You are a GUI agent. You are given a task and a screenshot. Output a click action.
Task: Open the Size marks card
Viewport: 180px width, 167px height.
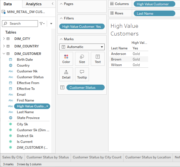click(x=82, y=59)
